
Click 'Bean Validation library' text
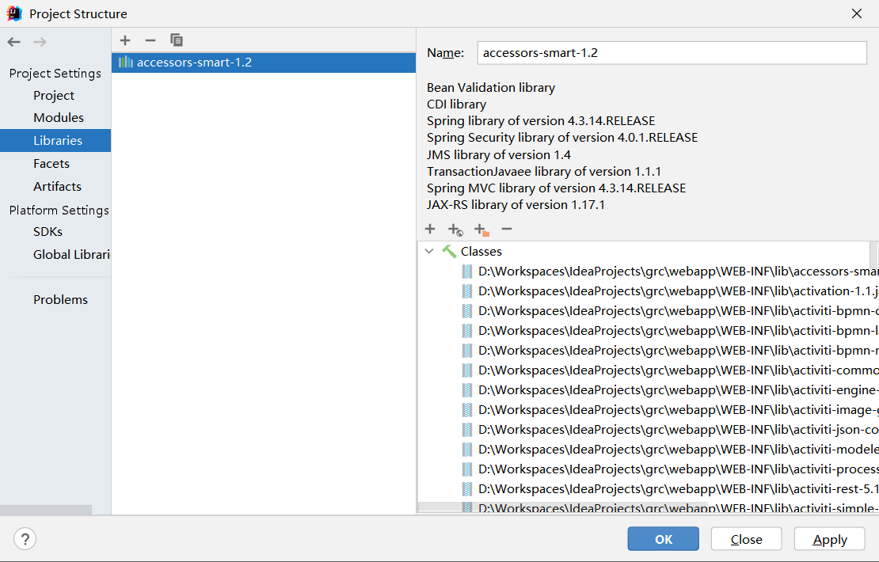coord(490,87)
